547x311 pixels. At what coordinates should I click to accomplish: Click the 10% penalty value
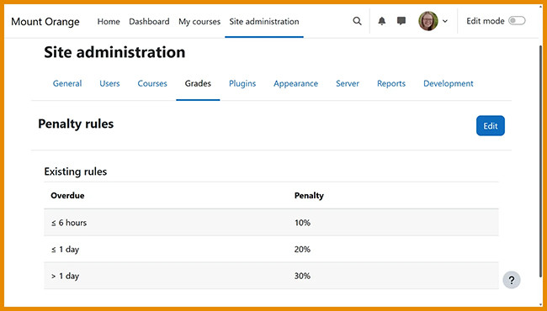pyautogui.click(x=302, y=223)
